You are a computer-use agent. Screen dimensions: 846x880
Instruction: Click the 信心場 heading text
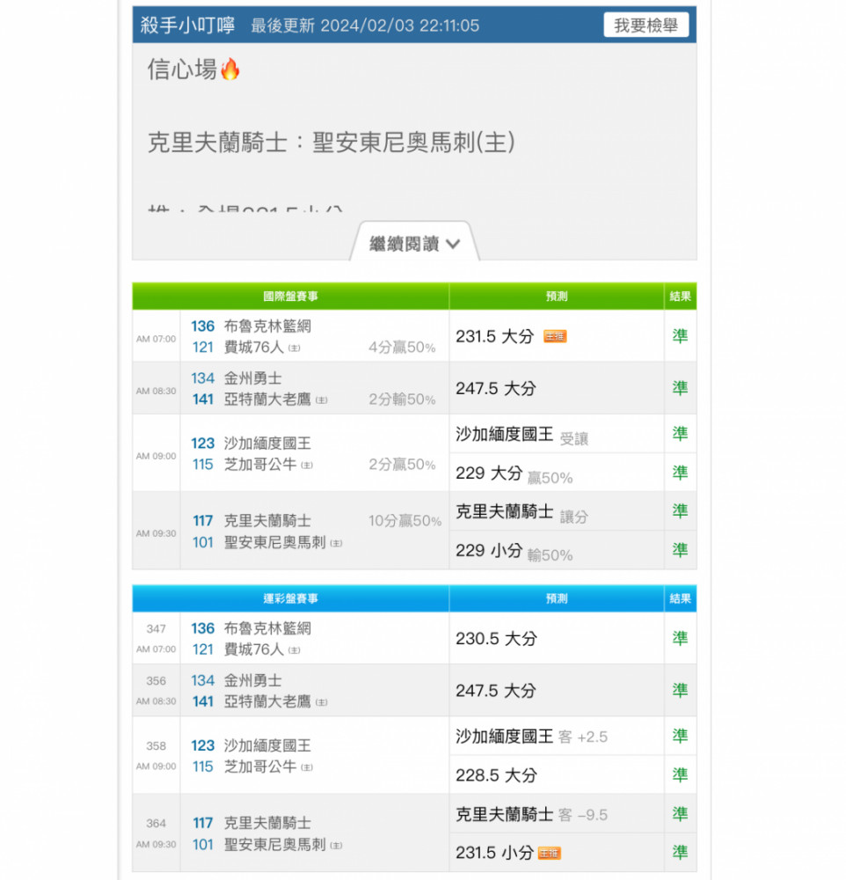[x=182, y=70]
